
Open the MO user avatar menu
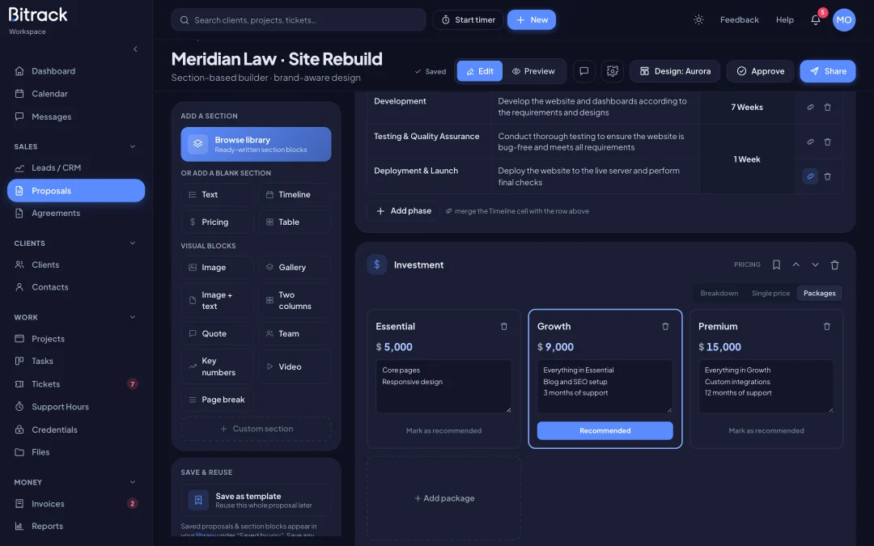[844, 19]
